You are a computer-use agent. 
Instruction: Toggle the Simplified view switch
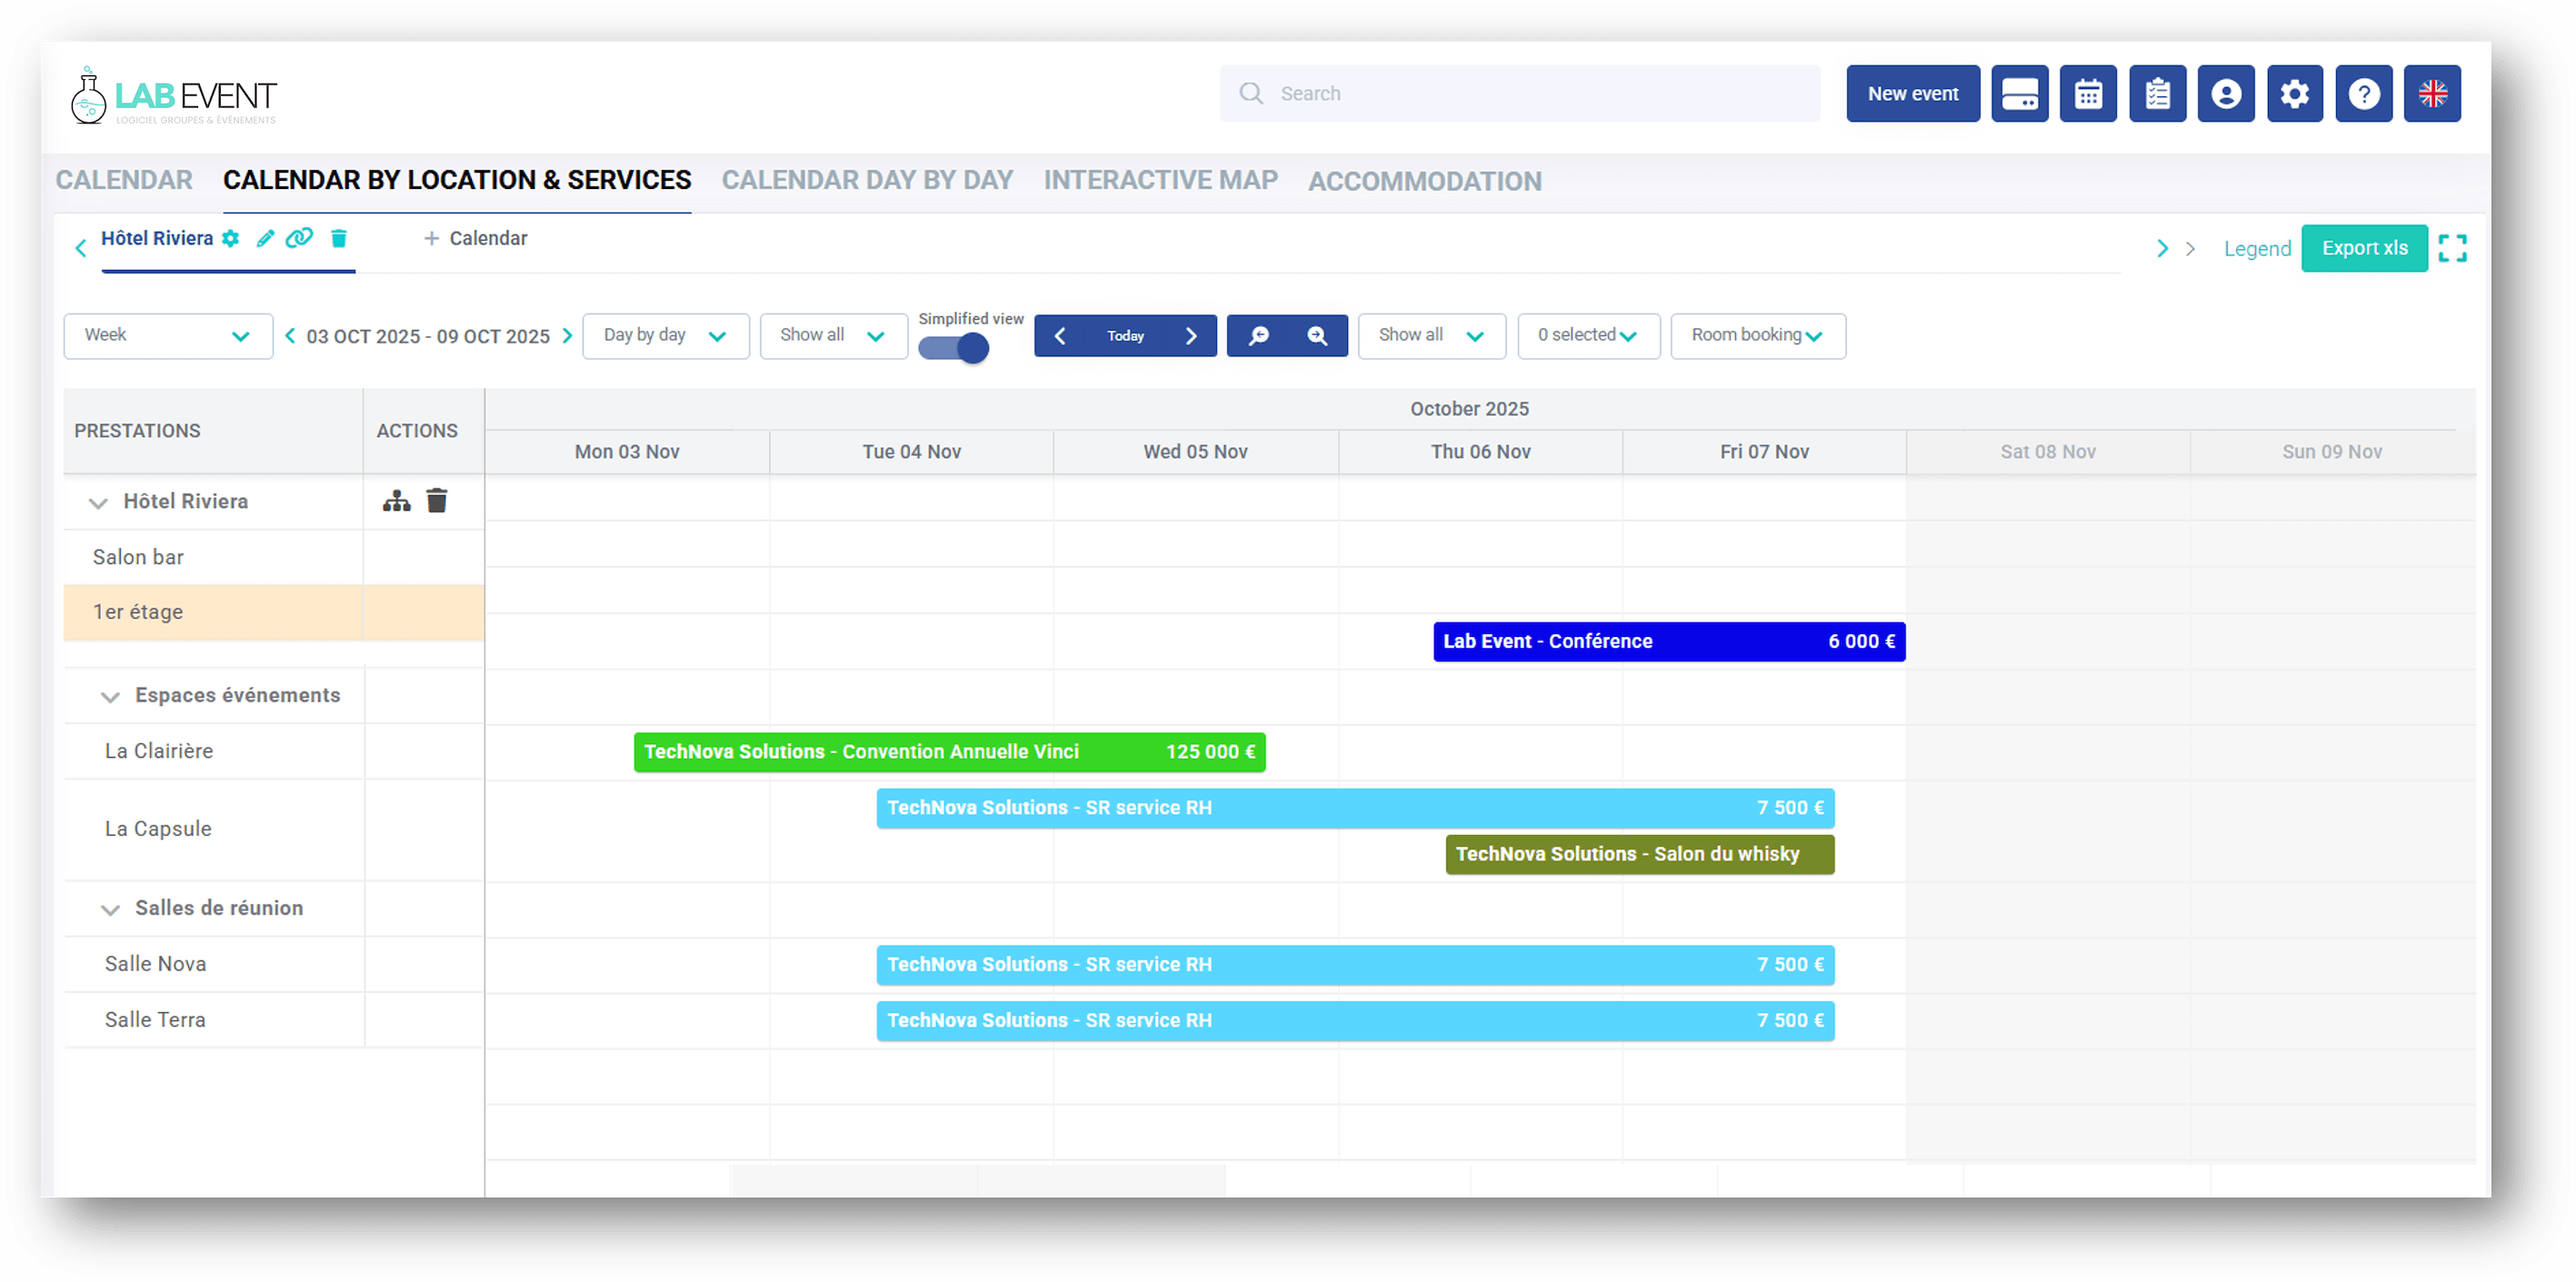coord(954,348)
